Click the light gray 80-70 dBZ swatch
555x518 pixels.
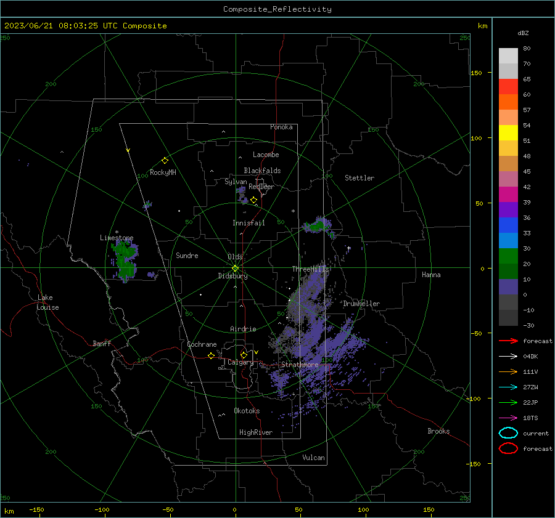[x=508, y=56]
